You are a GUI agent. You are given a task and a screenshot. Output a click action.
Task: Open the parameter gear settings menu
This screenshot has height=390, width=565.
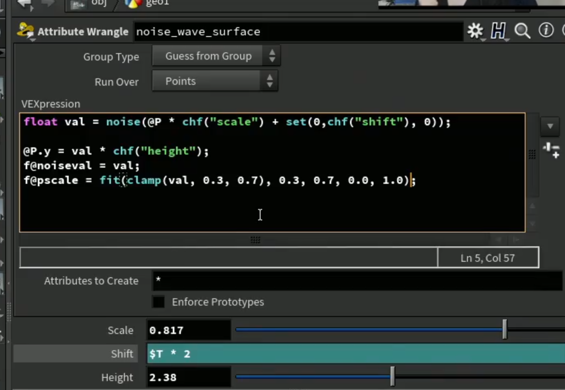point(475,31)
